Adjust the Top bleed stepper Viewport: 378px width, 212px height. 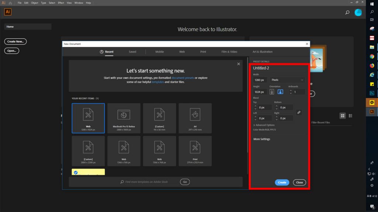[x=255, y=107]
